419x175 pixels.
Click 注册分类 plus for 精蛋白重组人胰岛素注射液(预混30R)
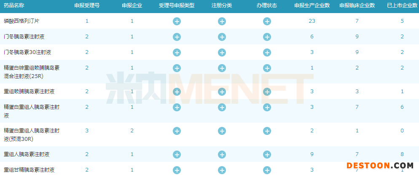(222, 131)
